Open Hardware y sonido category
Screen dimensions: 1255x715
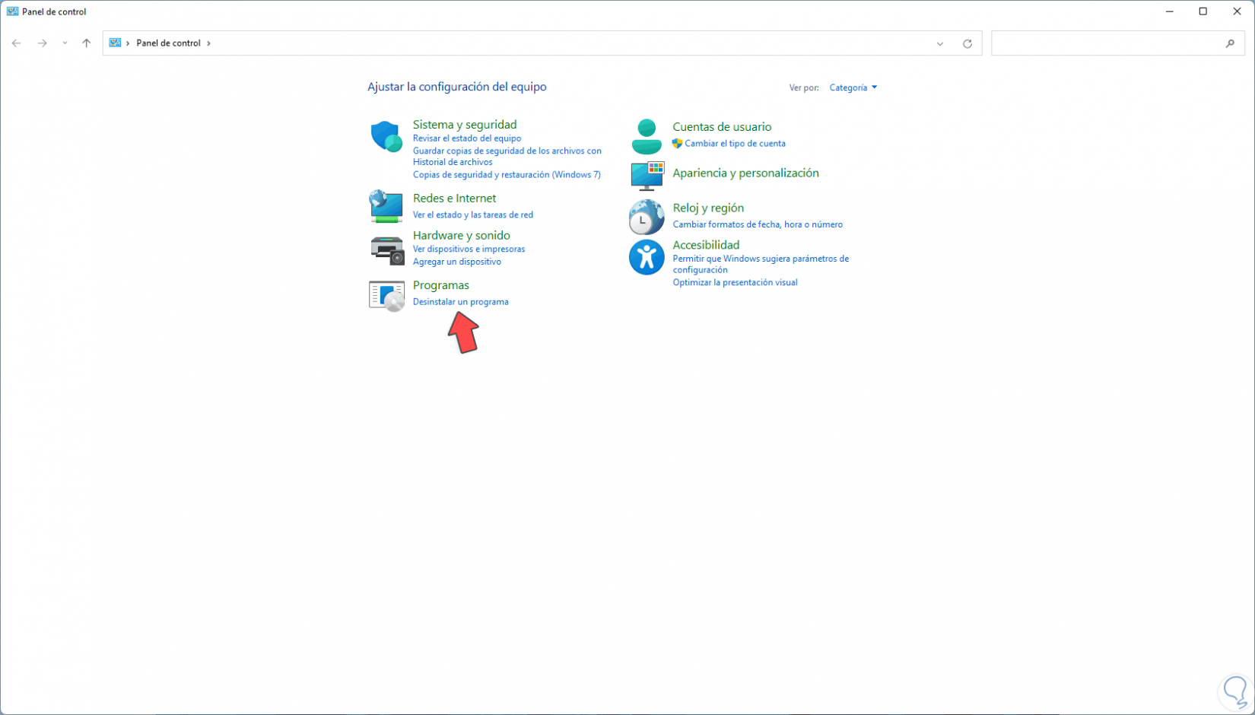tap(461, 236)
